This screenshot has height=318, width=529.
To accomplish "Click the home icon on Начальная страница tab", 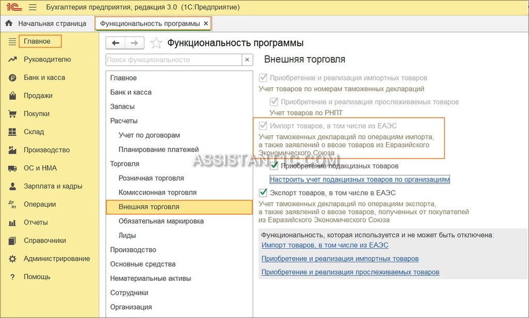I will (x=9, y=23).
